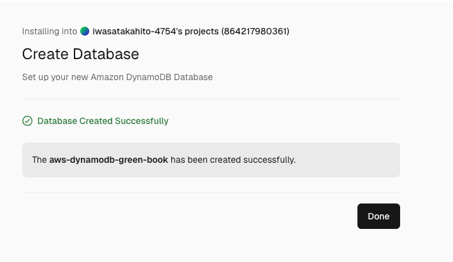Click 'has been created successfully' message text
This screenshot has height=262, width=453.
point(233,160)
